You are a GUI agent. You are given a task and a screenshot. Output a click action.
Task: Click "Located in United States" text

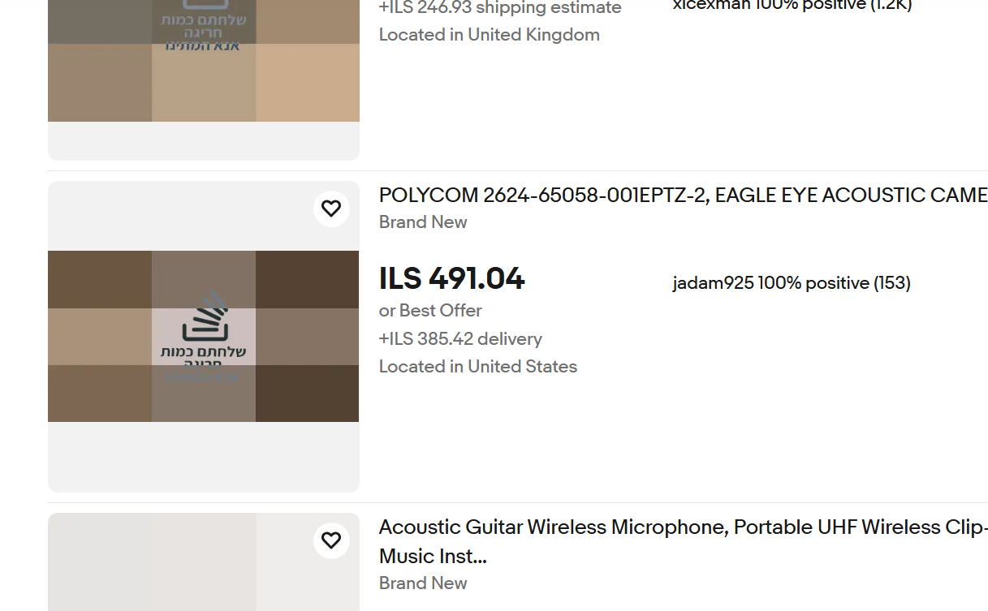[478, 367]
